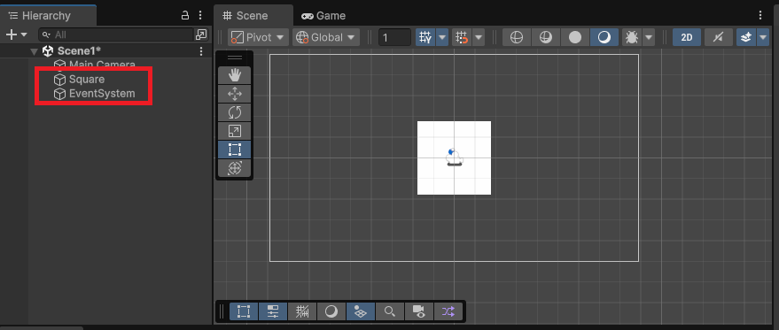The image size is (779, 330).
Task: Open snap increment settings dropdown arrow
Action: [479, 37]
